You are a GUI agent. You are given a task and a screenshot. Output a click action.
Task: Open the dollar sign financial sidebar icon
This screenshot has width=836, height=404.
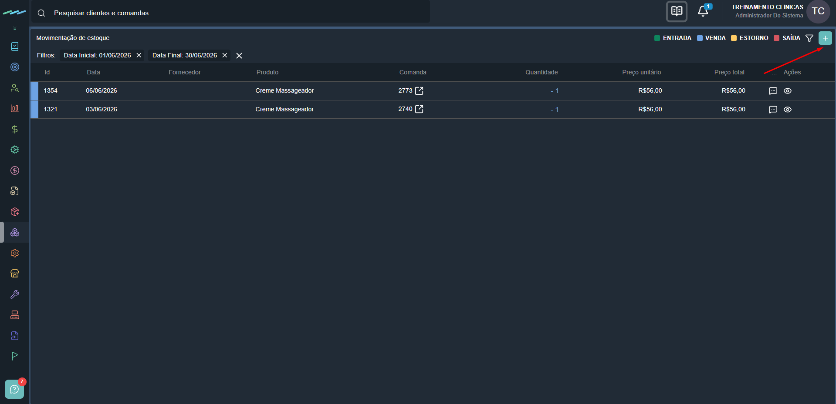pyautogui.click(x=15, y=129)
